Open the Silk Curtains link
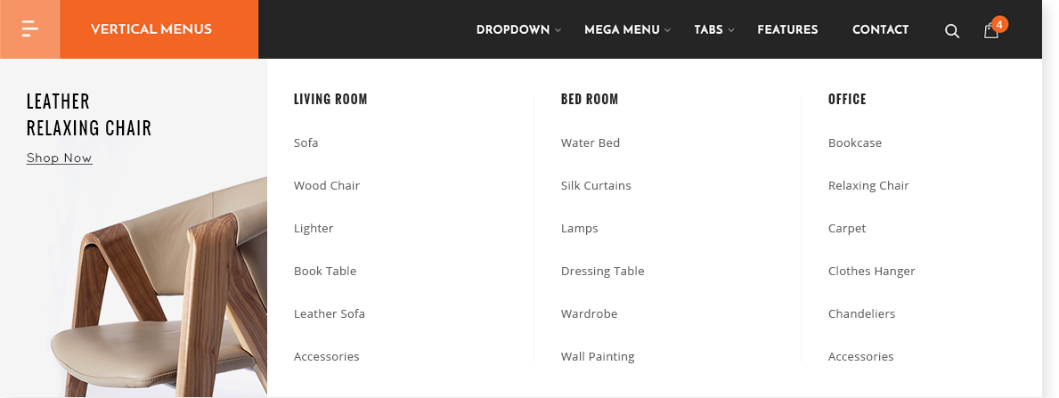This screenshot has height=398, width=1059. (596, 185)
